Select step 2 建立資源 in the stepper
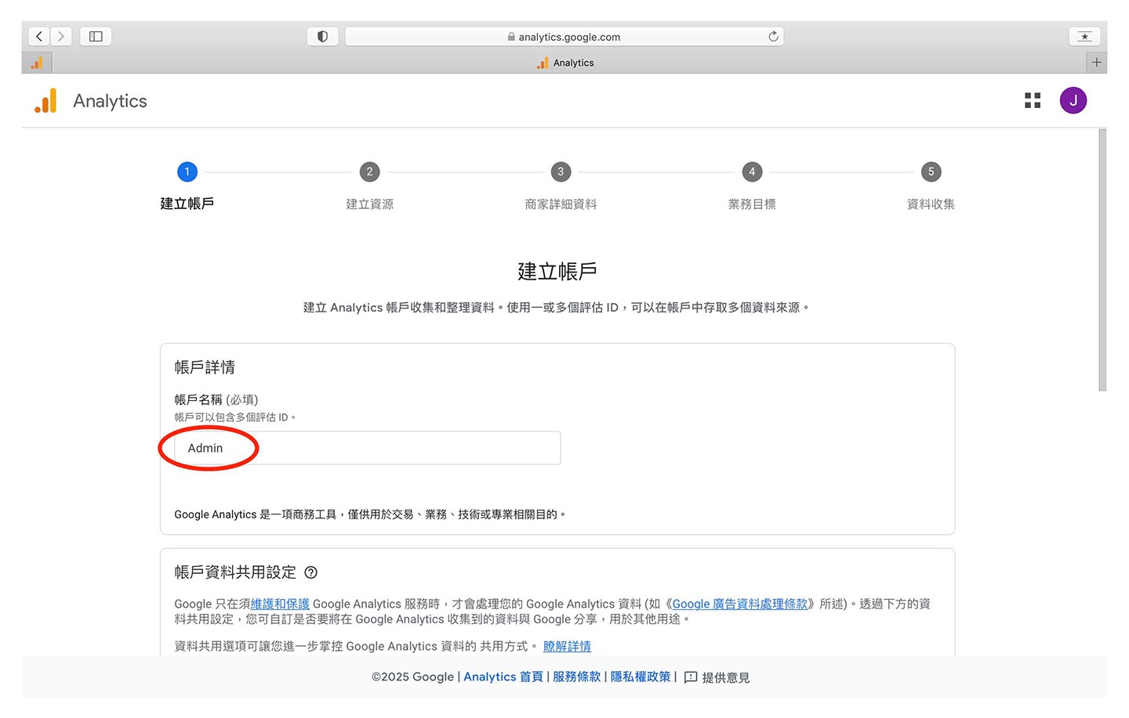Viewport: 1129px width, 718px height. coord(369,172)
